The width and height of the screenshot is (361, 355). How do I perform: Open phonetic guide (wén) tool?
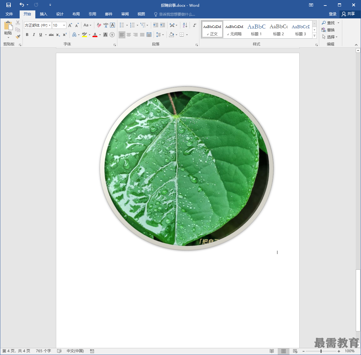point(106,25)
